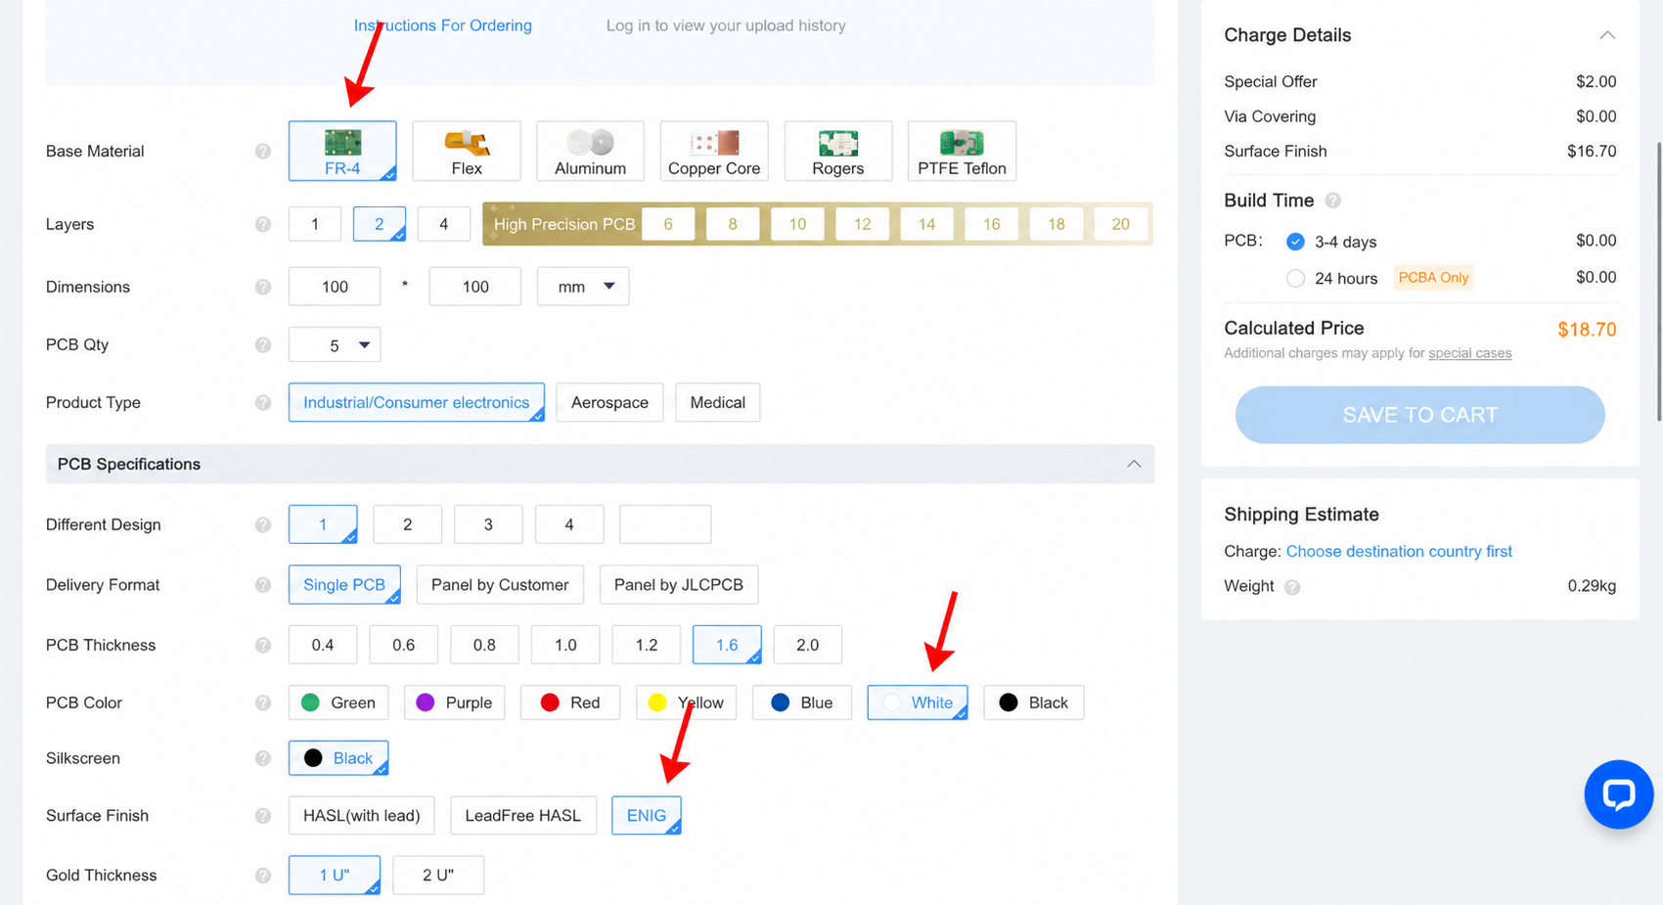The image size is (1663, 905).
Task: Click the SAVE TO CART button
Action: point(1419,415)
